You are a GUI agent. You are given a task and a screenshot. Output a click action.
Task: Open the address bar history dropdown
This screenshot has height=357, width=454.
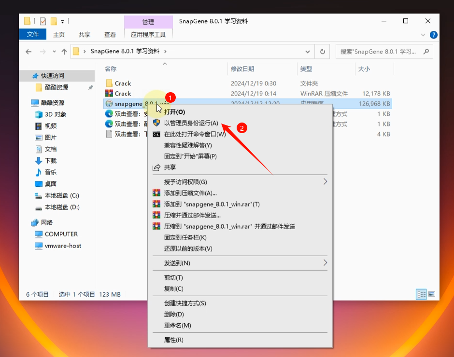308,52
